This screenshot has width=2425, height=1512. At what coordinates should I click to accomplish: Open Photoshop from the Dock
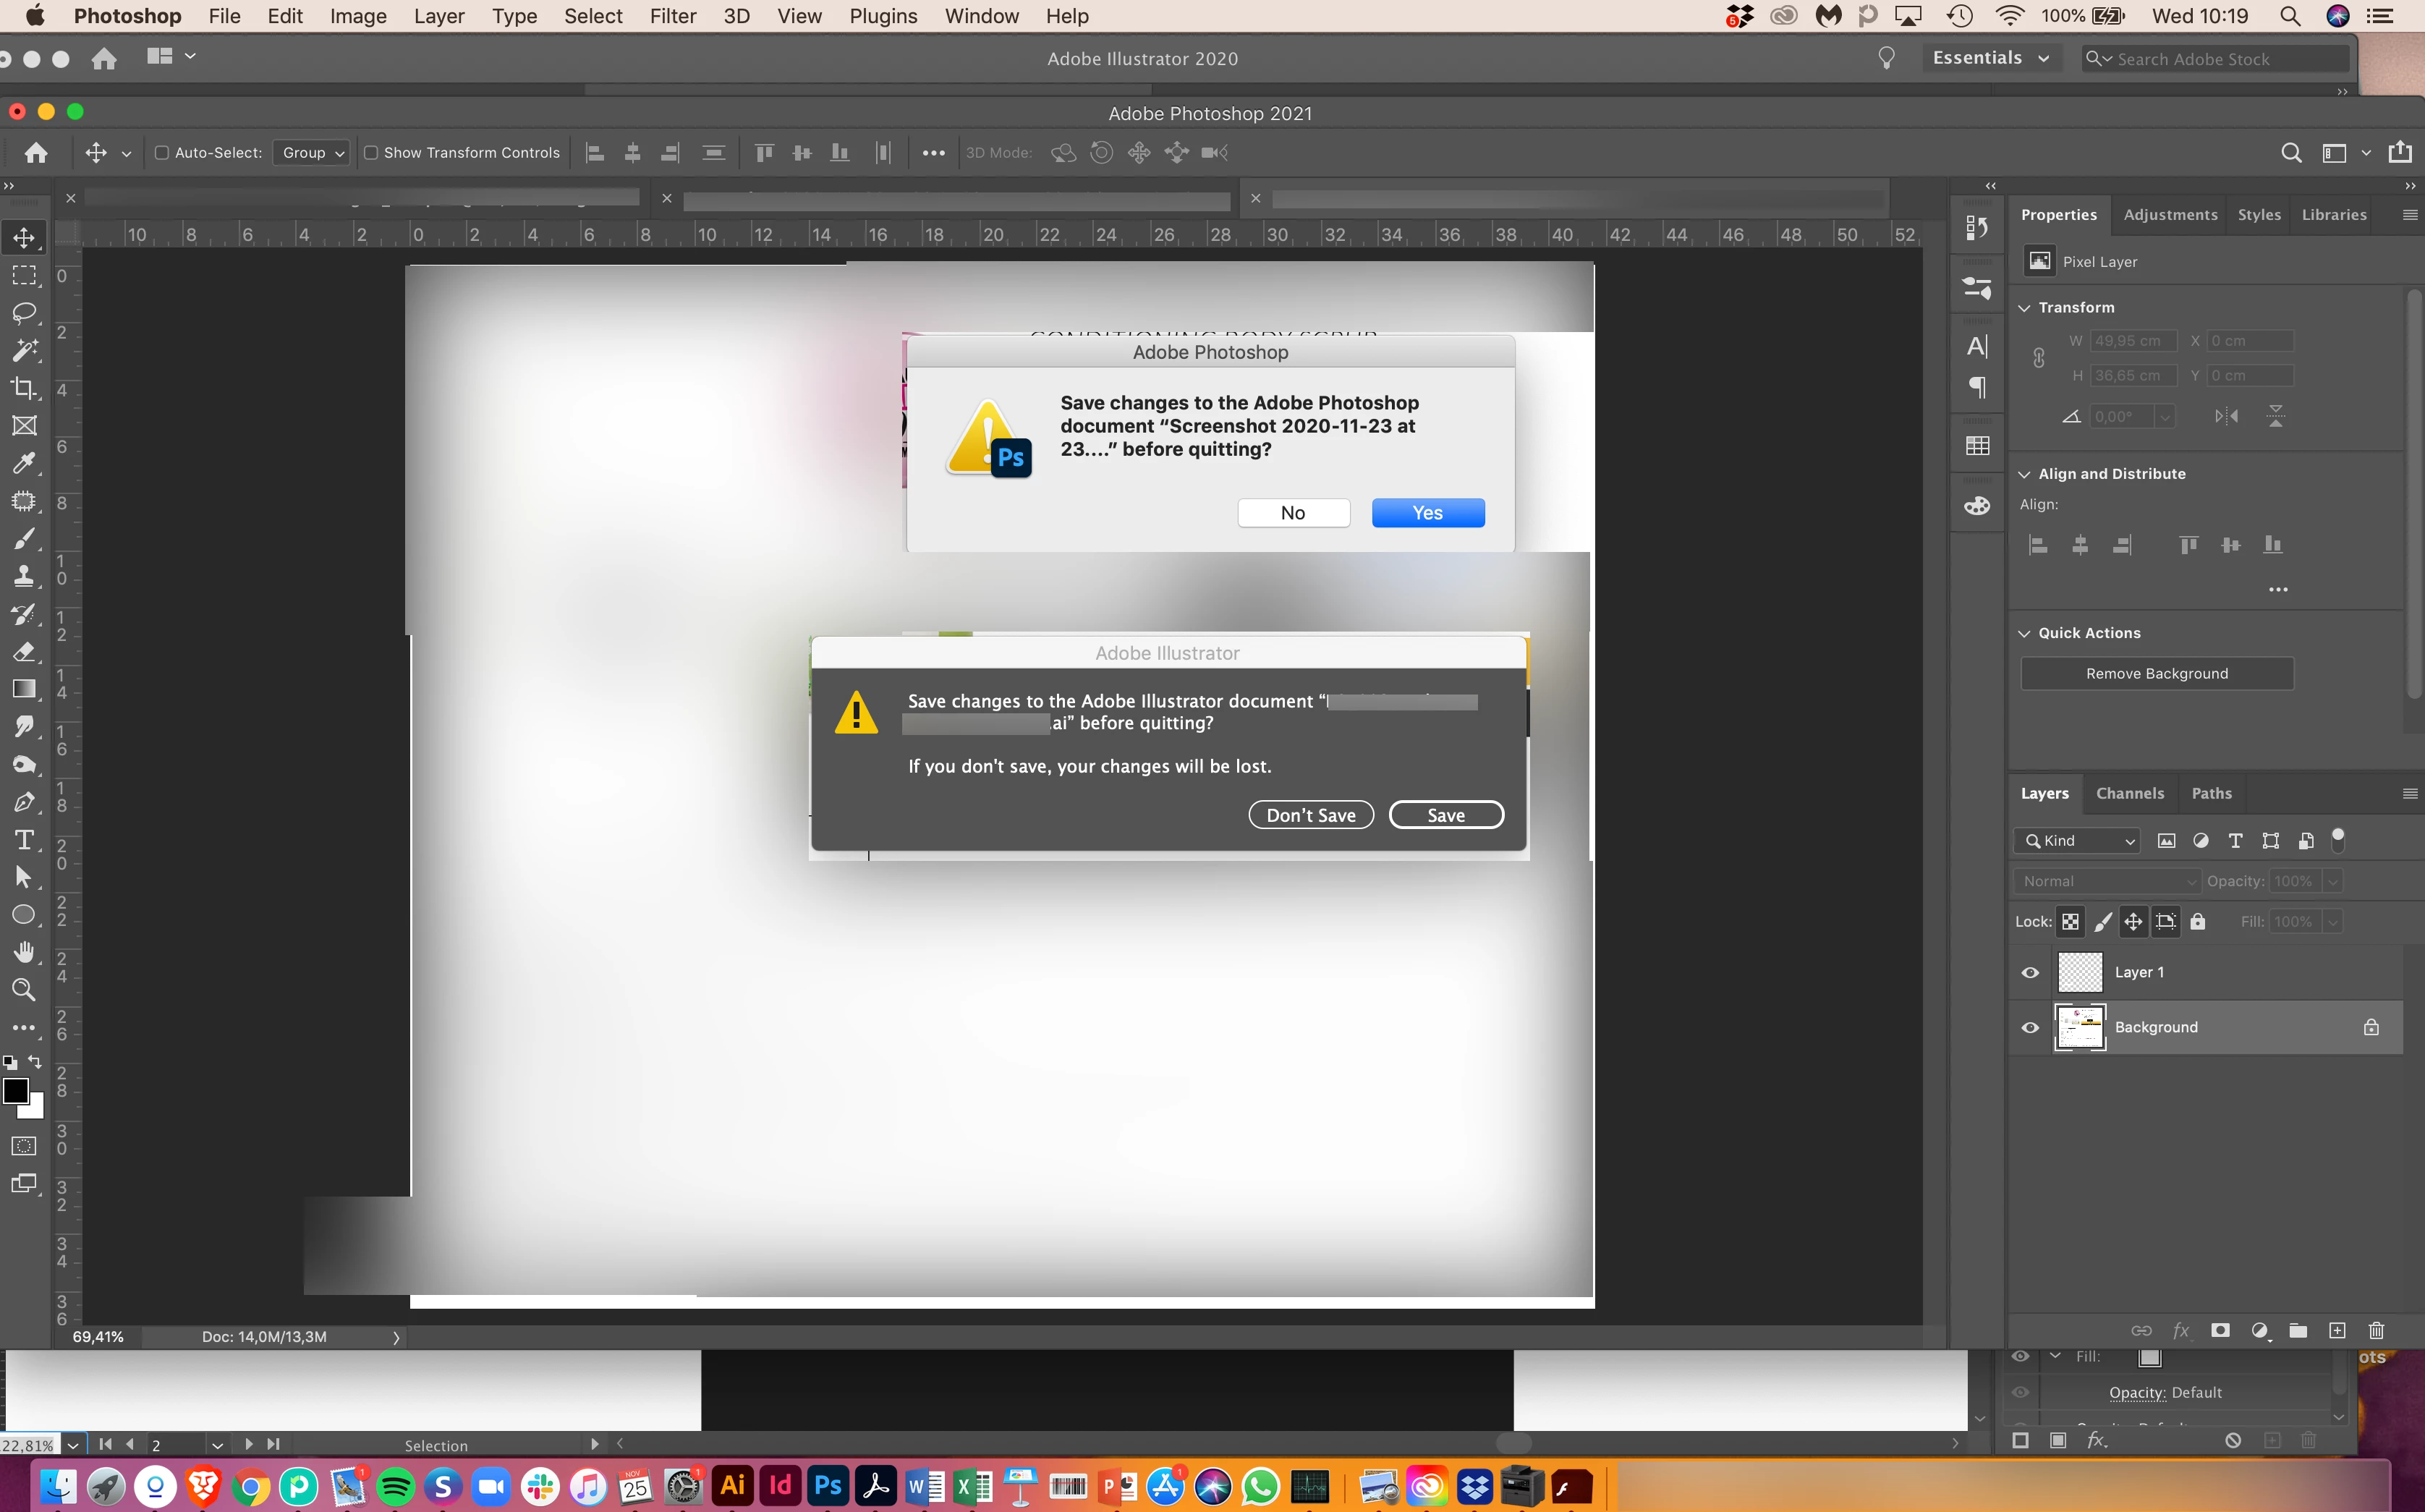point(827,1486)
